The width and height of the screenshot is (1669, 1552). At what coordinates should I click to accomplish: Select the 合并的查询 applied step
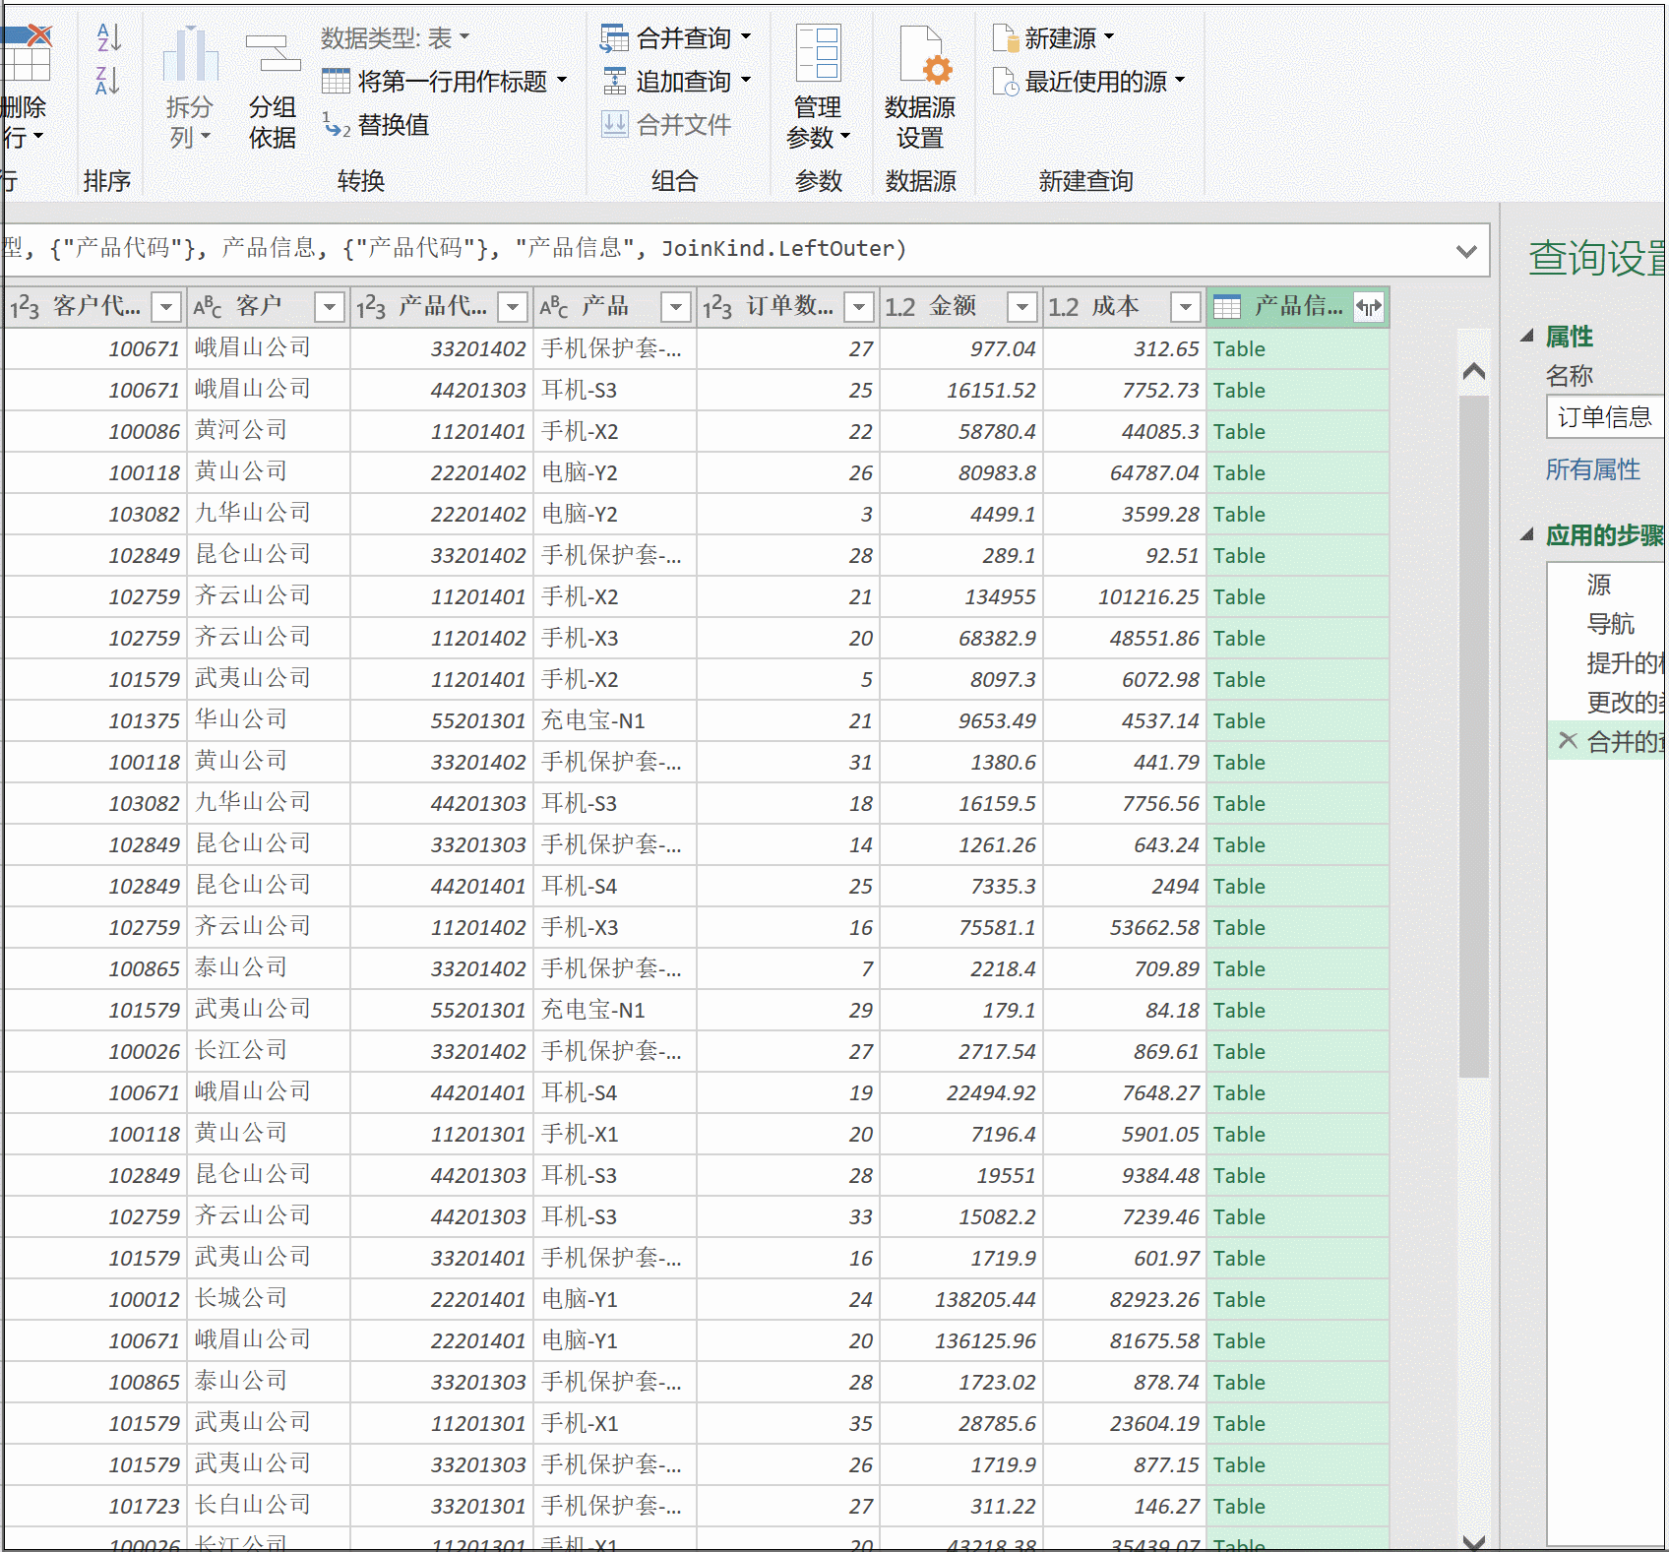[x=1624, y=742]
